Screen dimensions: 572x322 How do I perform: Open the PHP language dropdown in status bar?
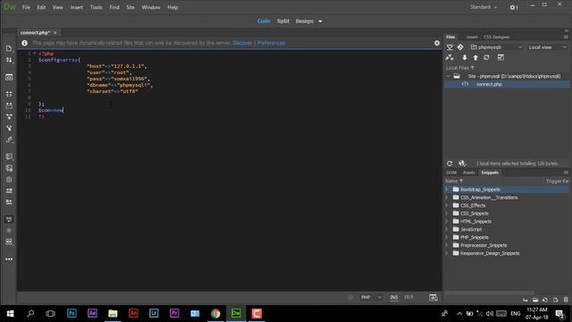372,298
